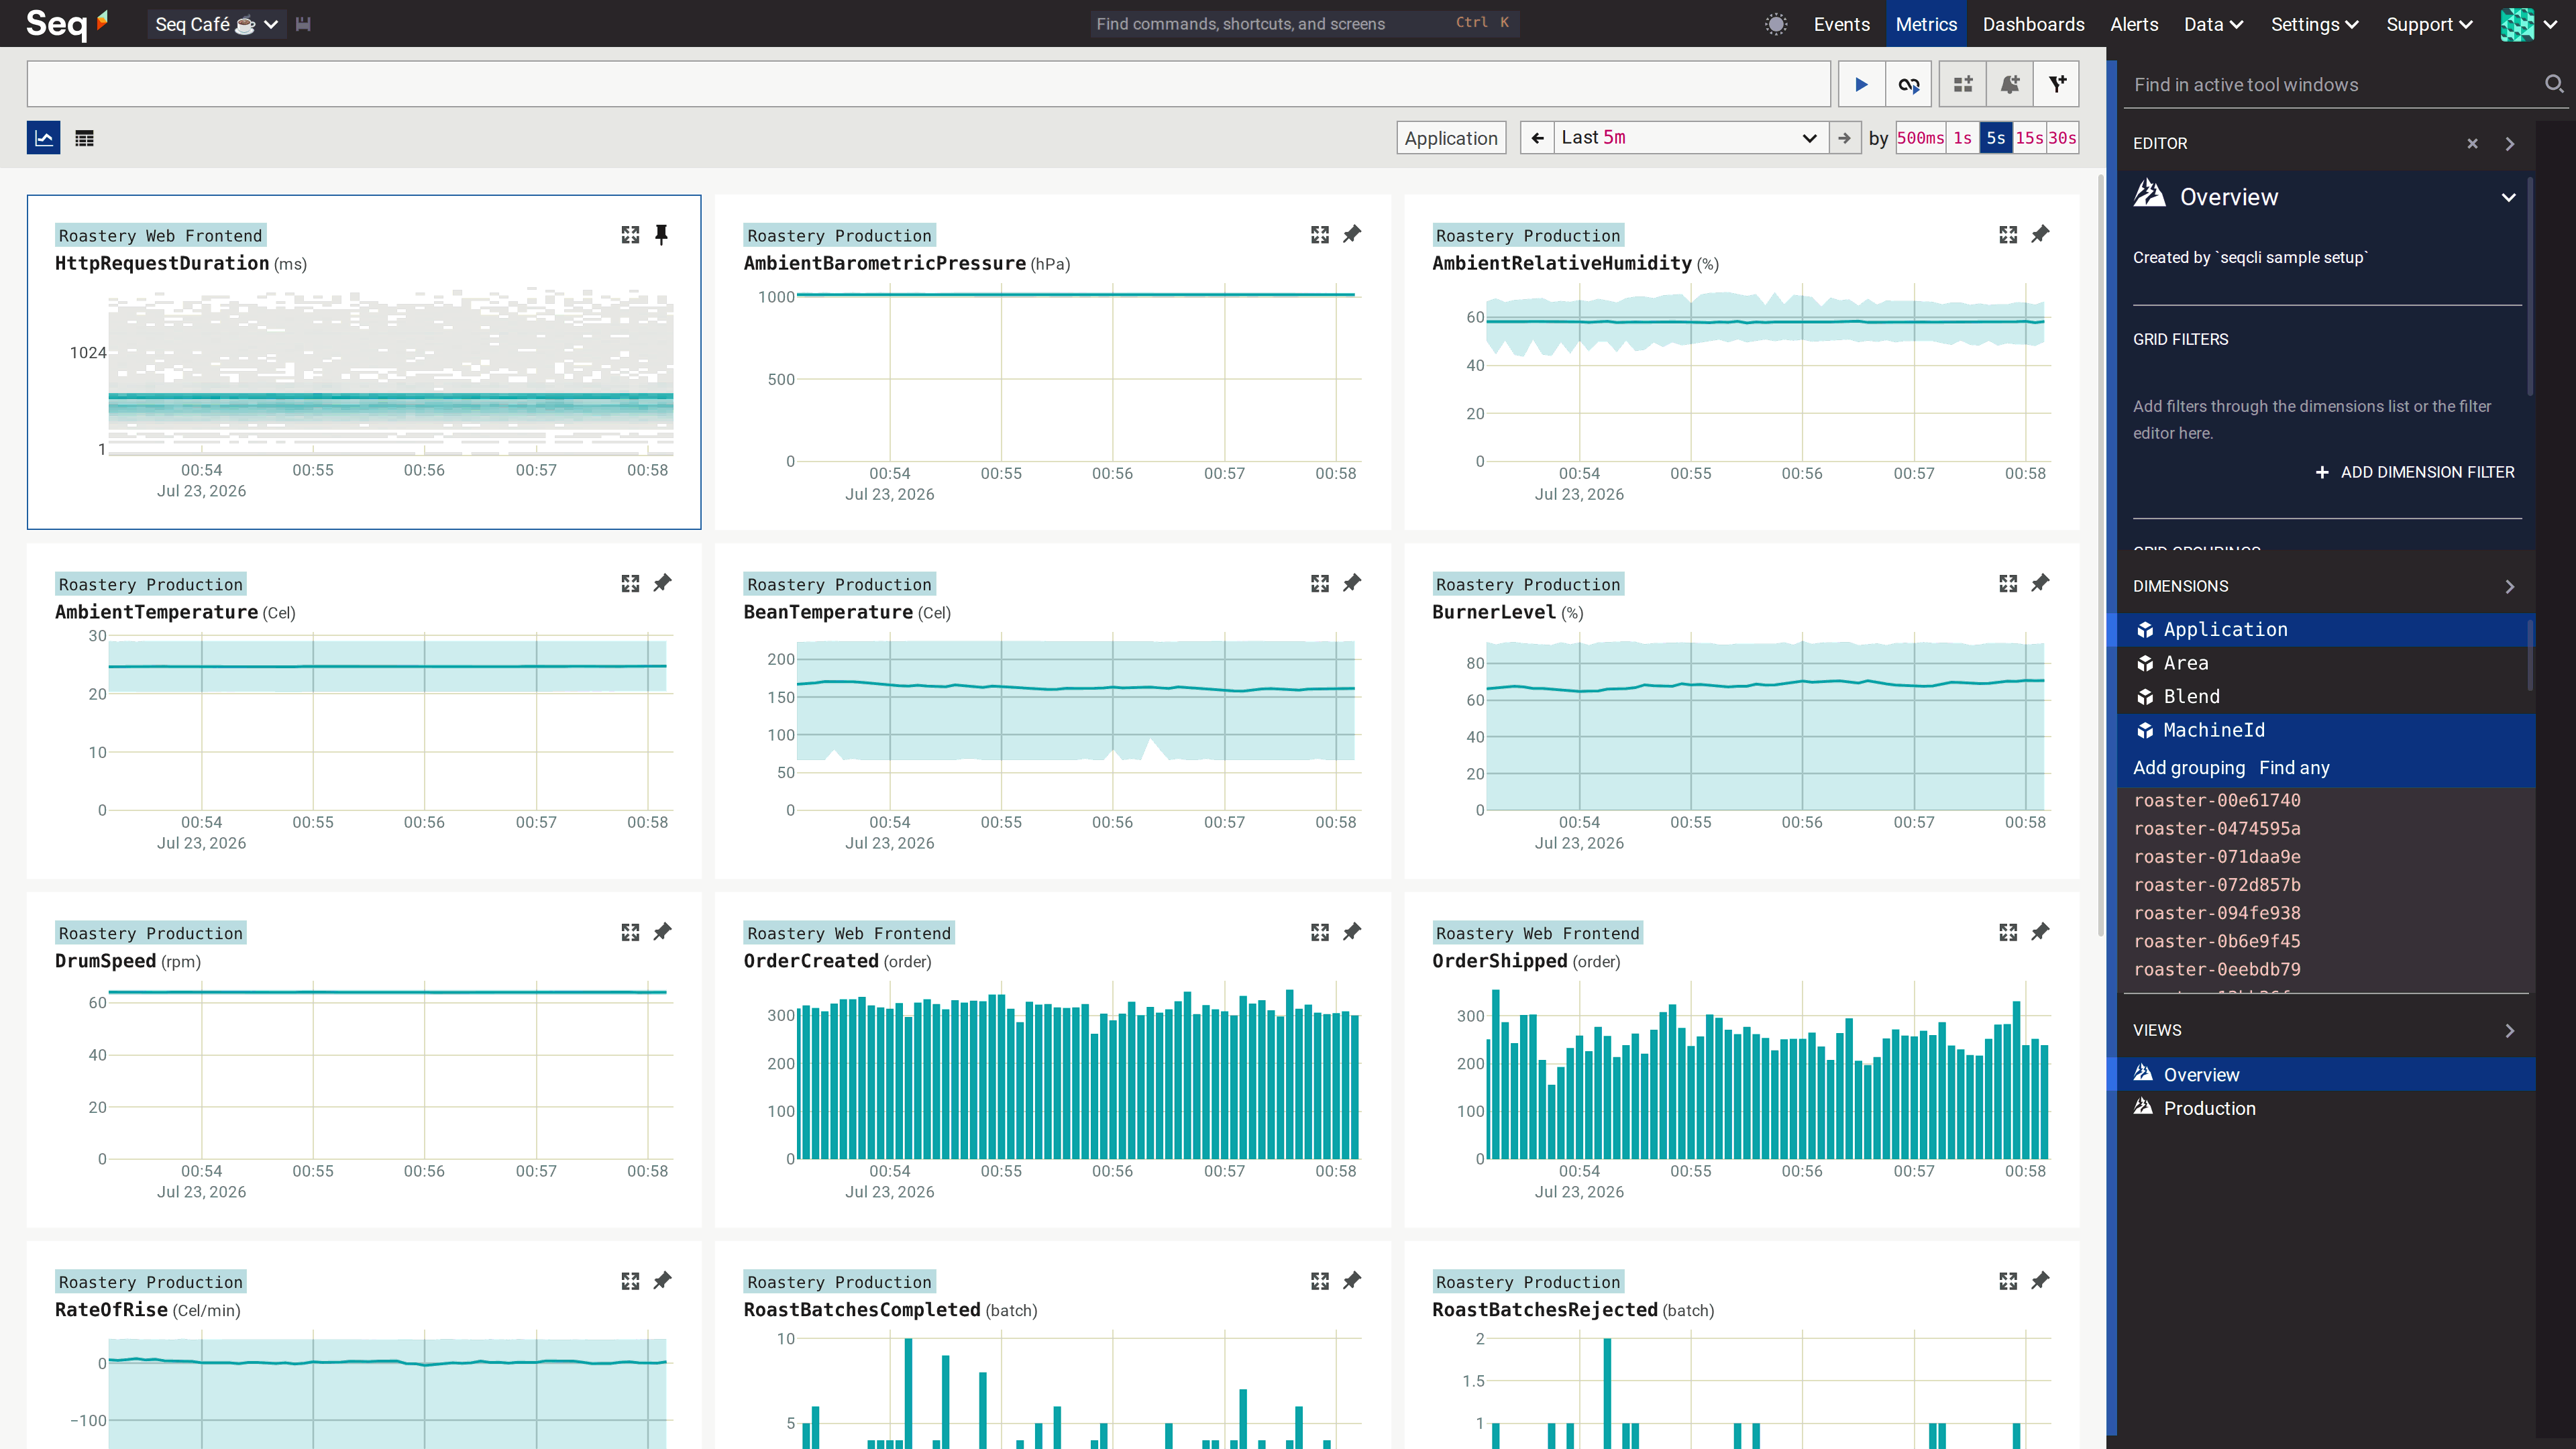Viewport: 2576px width, 1449px height.
Task: Open the user account dropdown arrow
Action: pyautogui.click(x=2551, y=24)
